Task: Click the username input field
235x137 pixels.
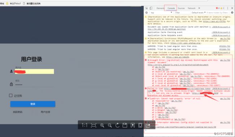Action: [34, 71]
